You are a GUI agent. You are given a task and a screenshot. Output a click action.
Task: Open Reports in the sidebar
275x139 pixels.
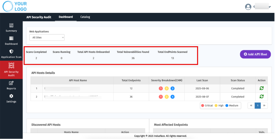(x=11, y=85)
